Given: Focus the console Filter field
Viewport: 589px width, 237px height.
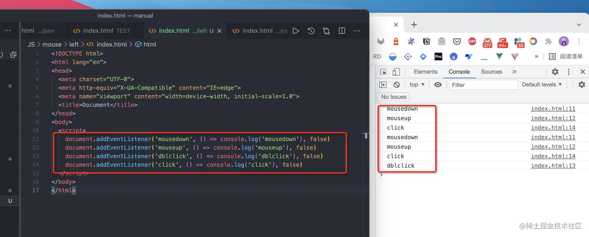Looking at the screenshot, I should [x=483, y=85].
